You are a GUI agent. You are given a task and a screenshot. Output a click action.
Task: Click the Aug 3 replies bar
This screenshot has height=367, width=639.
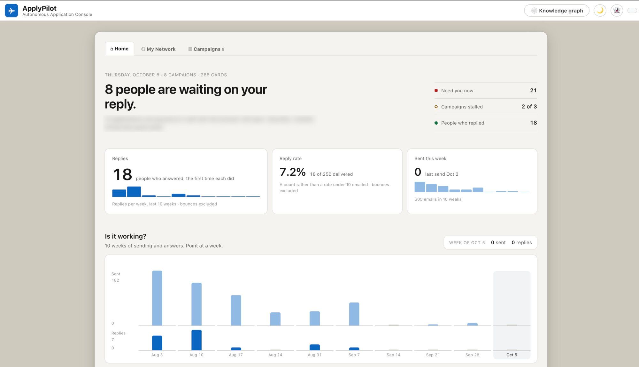(x=157, y=343)
